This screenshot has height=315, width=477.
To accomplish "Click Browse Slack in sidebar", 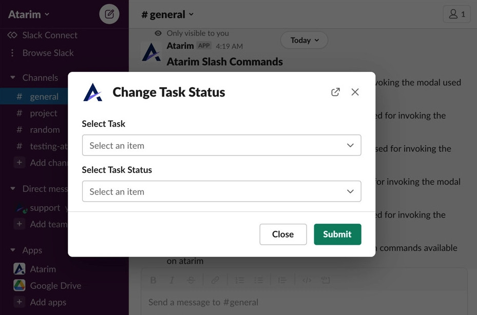I will [48, 53].
